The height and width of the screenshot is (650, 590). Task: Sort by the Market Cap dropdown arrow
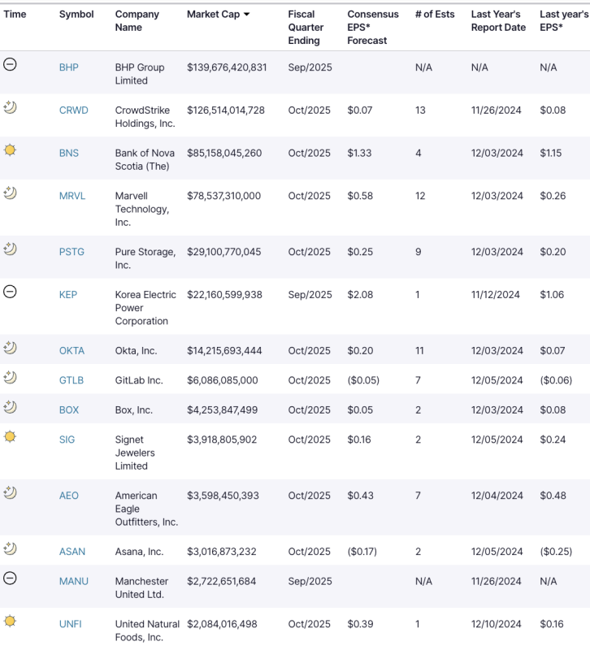(x=246, y=15)
